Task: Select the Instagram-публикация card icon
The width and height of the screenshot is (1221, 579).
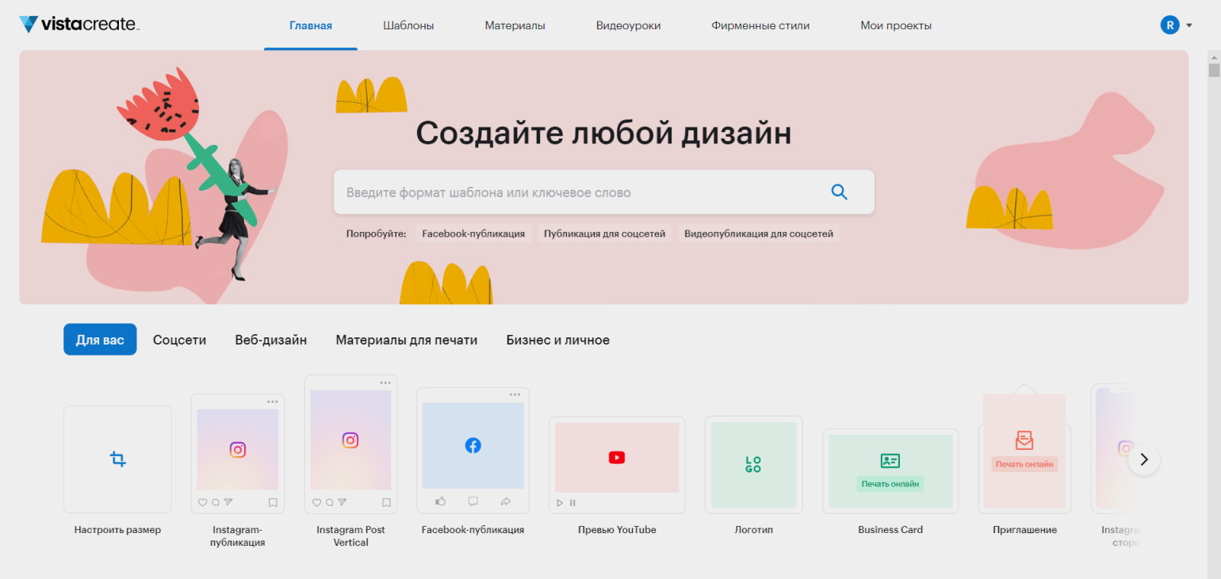Action: pyautogui.click(x=238, y=450)
